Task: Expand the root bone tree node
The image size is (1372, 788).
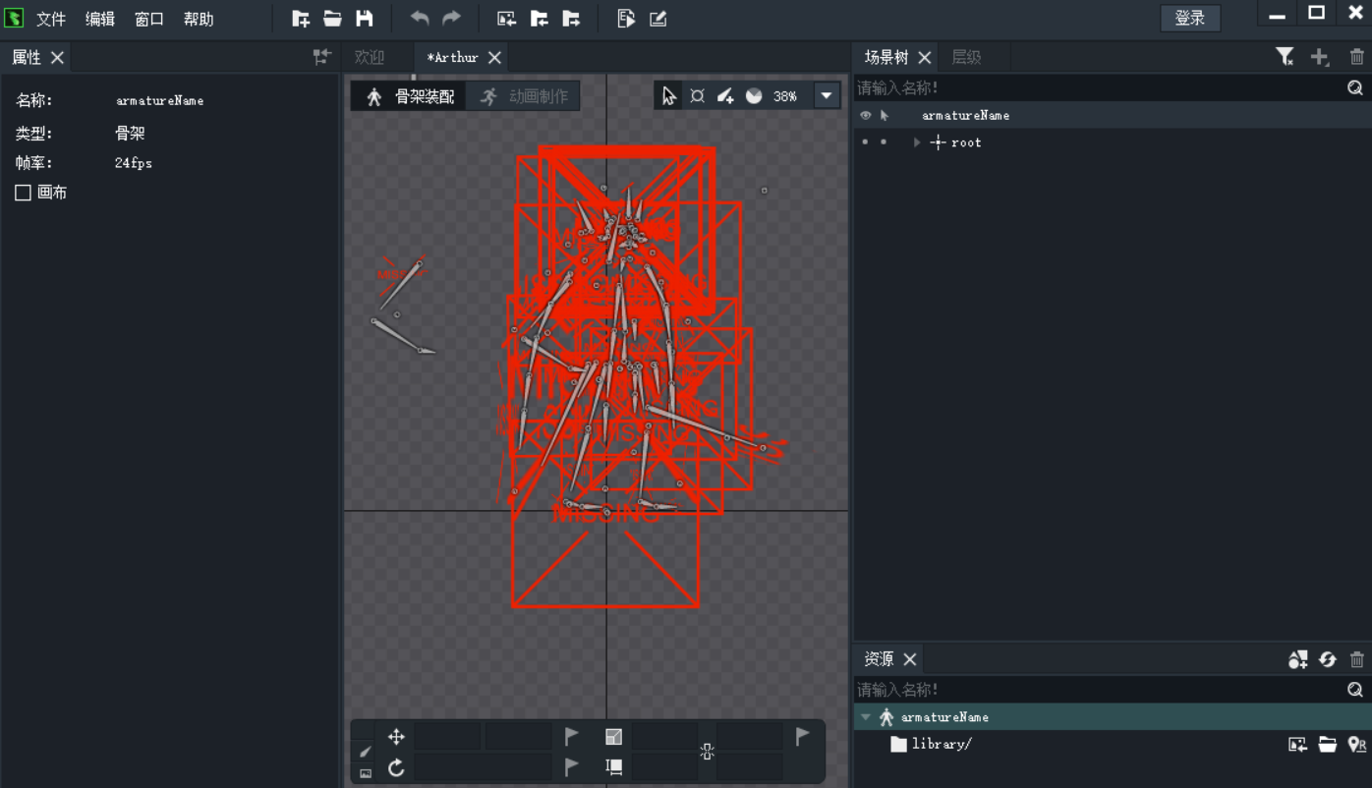Action: (917, 142)
